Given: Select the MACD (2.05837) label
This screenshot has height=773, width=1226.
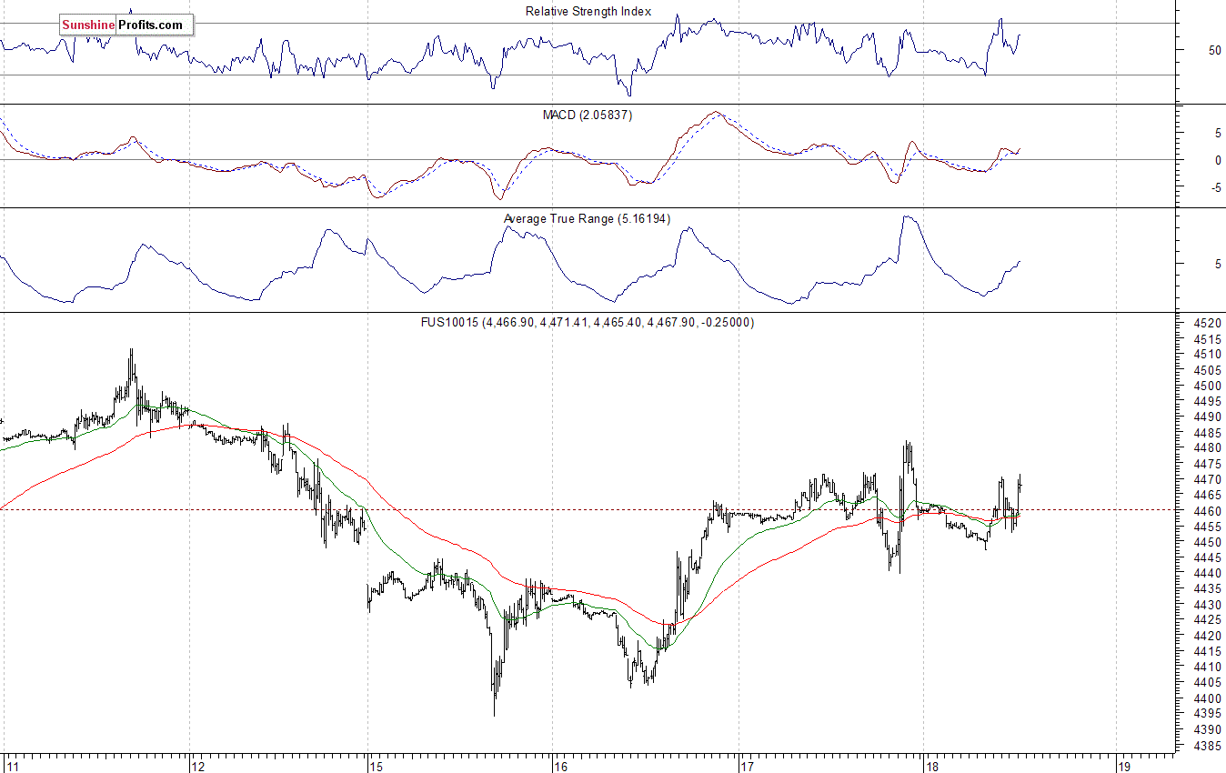Looking at the screenshot, I should pyautogui.click(x=588, y=115).
